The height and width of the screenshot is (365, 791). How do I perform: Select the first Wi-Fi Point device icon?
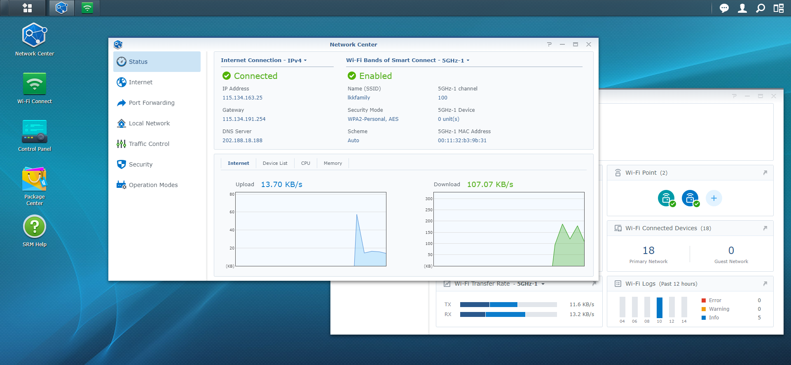pyautogui.click(x=666, y=198)
